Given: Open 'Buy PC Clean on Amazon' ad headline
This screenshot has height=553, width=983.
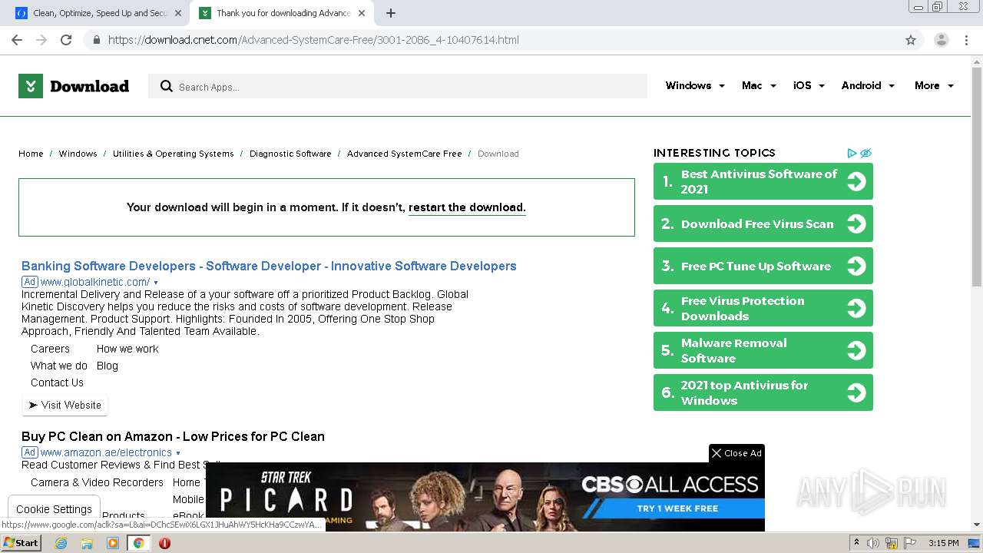Looking at the screenshot, I should pyautogui.click(x=173, y=436).
